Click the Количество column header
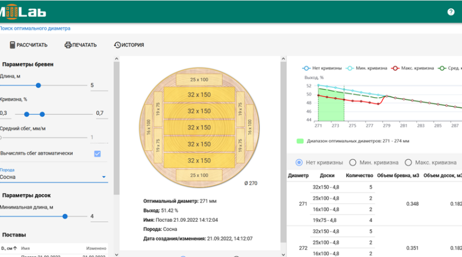The height and width of the screenshot is (257, 462). 359,176
